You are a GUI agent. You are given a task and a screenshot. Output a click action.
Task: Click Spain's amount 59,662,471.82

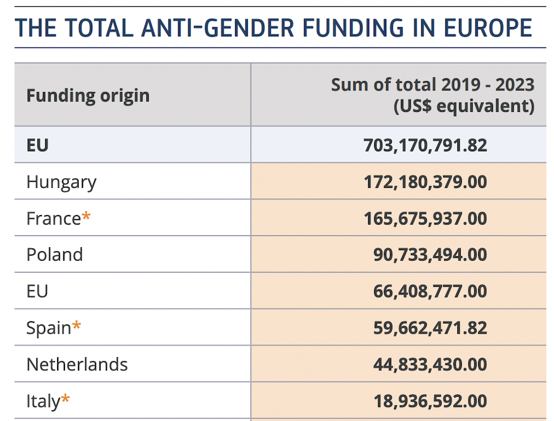click(430, 328)
